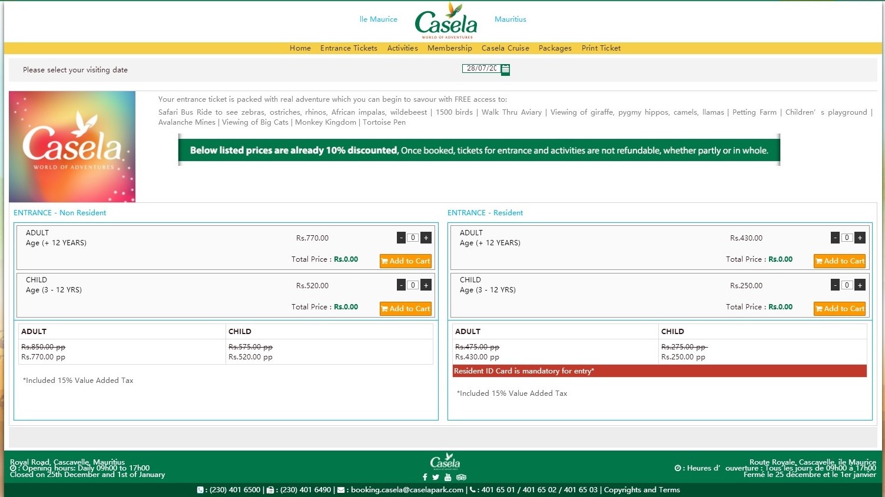Click the Rs.770.00 Non Resident Adult price

click(x=312, y=238)
